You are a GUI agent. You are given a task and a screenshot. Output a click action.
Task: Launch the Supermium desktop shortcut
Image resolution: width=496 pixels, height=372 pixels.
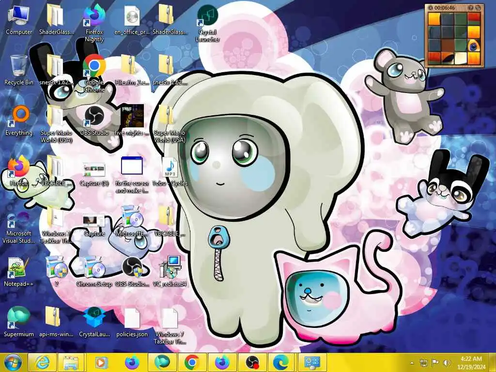click(x=19, y=322)
